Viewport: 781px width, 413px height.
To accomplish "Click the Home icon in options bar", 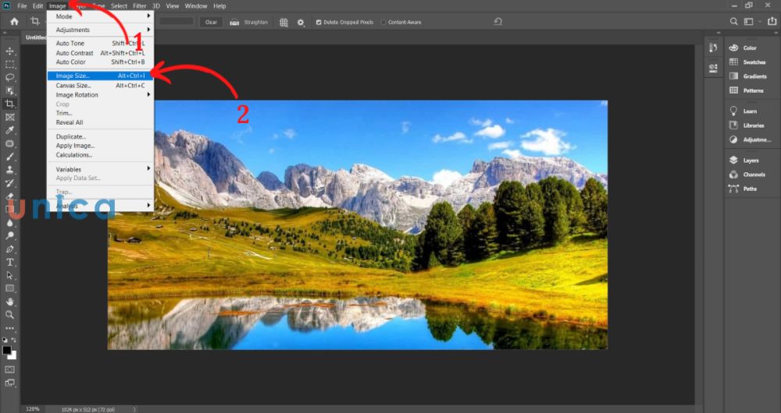I will coord(14,21).
